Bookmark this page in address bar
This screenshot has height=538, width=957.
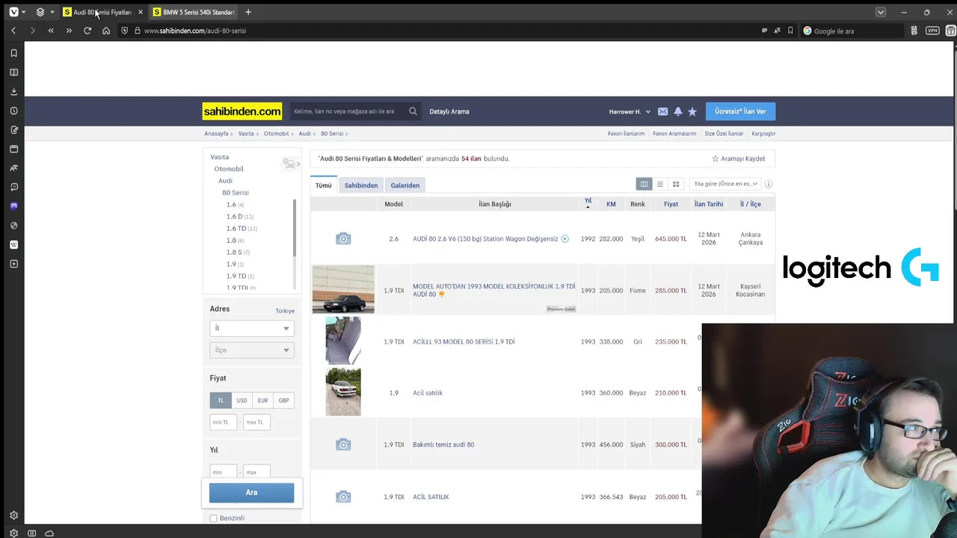(790, 31)
